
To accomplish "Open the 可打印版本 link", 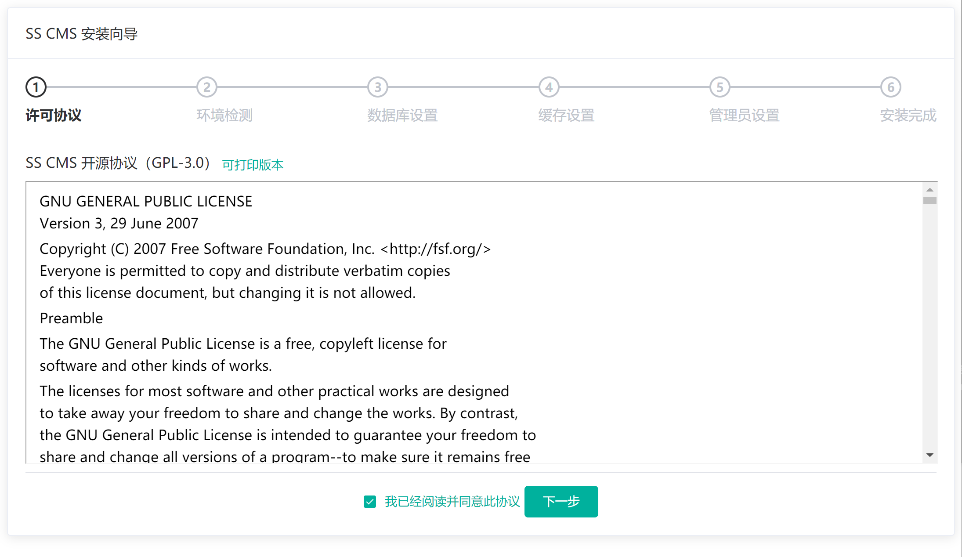I will tap(253, 165).
